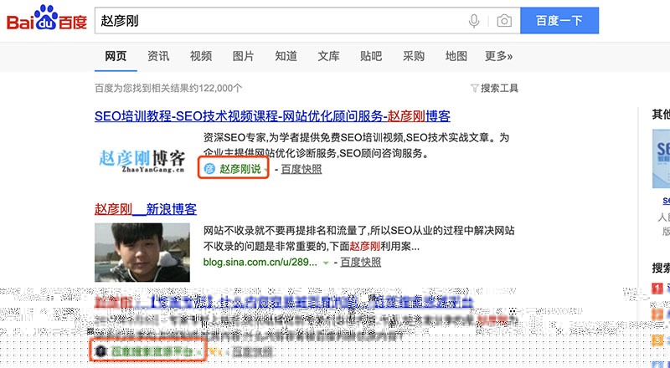Go to the 文库 tab
The height and width of the screenshot is (368, 670).
point(329,56)
